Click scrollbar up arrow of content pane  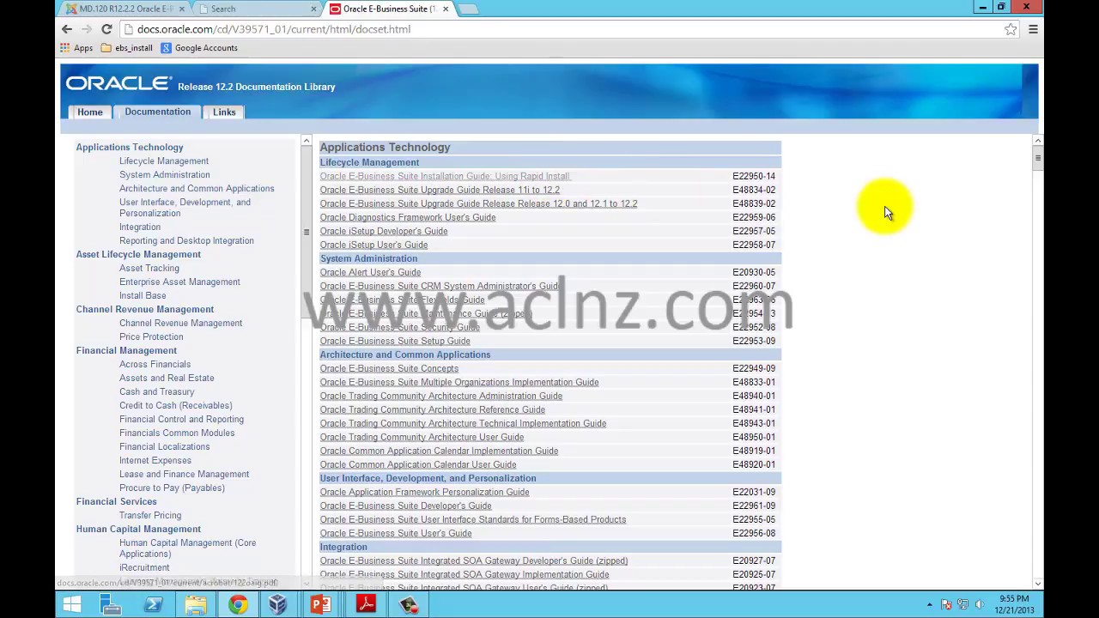coord(1038,140)
